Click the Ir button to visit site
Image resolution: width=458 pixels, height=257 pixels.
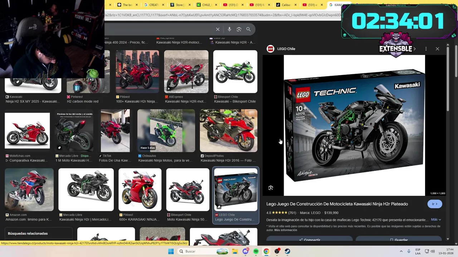coord(435,204)
